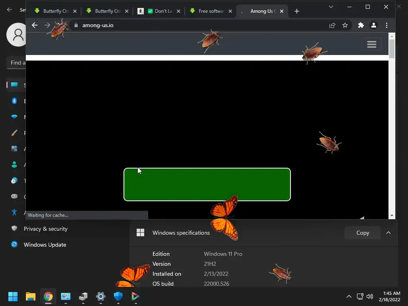Bookmark this tab with star icon

(345, 25)
